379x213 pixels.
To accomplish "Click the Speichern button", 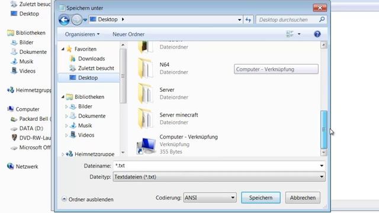I will pos(261,198).
